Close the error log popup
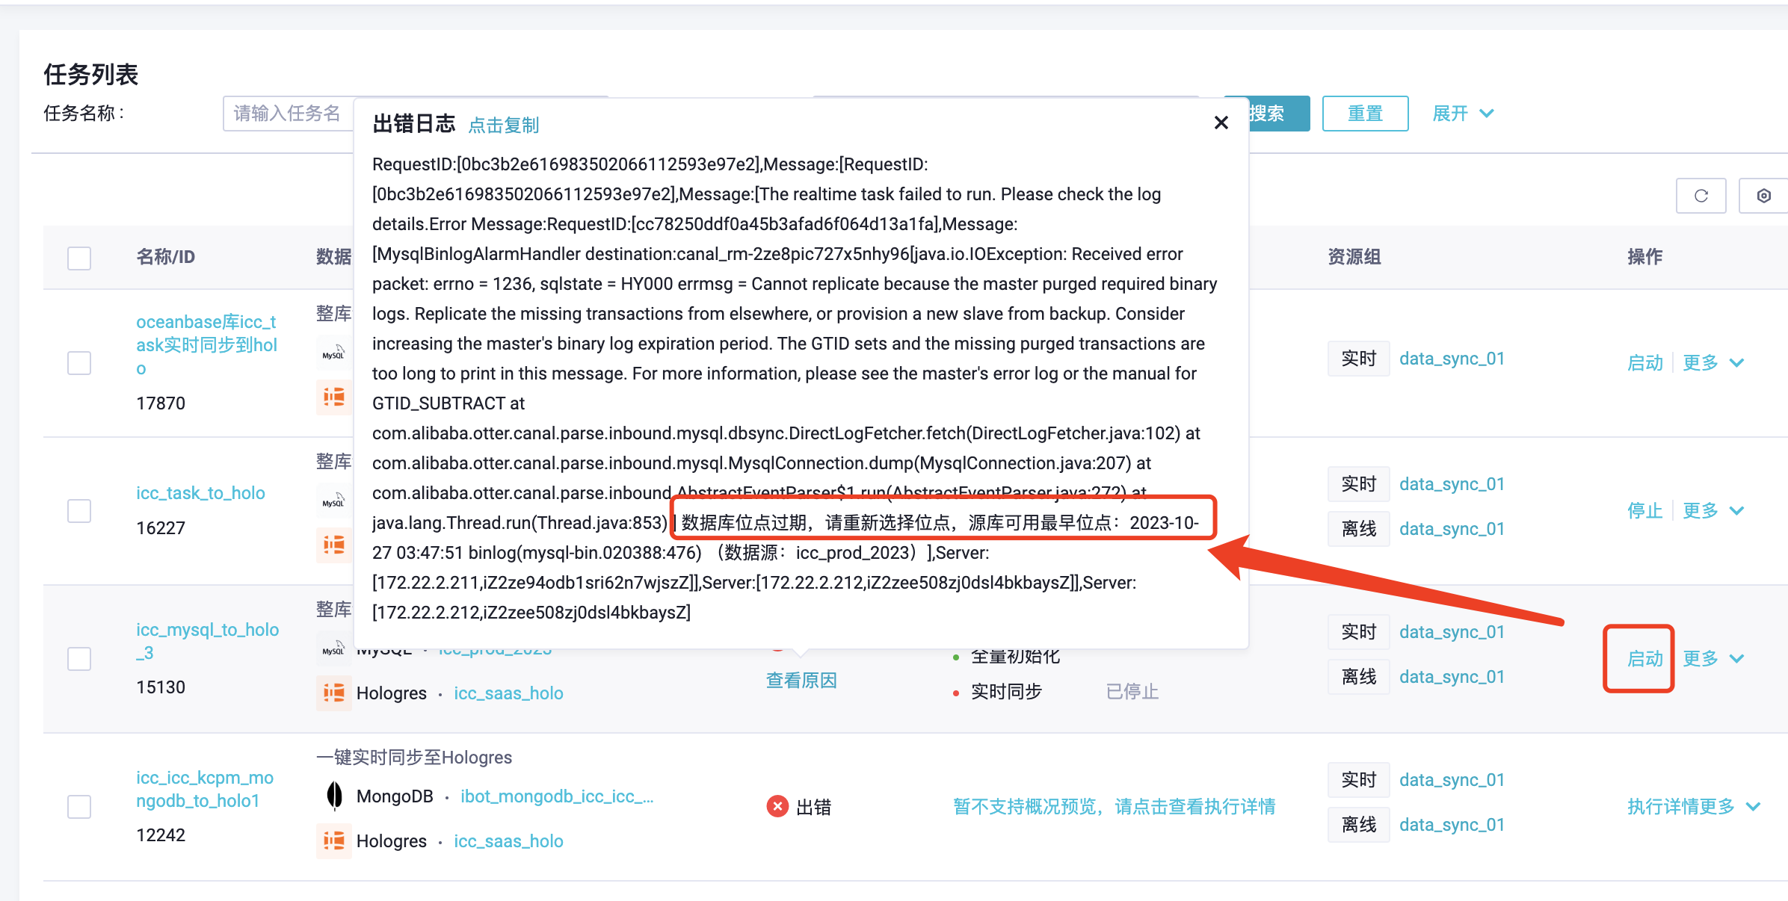 pyautogui.click(x=1221, y=123)
